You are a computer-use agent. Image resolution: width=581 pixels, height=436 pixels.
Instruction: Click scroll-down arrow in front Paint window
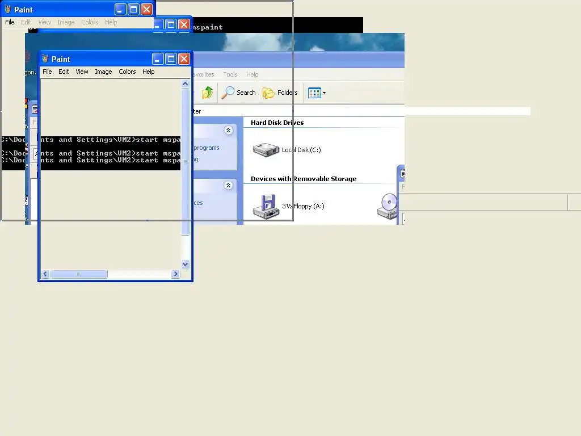186,264
